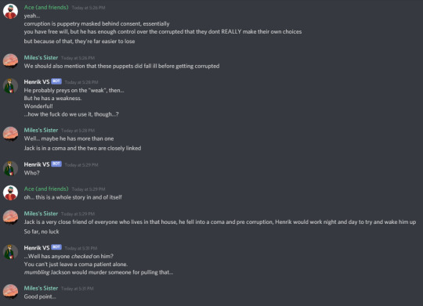
Task: Click 'Miles's Sister' username above 'Good point...'
Action: [41, 288]
